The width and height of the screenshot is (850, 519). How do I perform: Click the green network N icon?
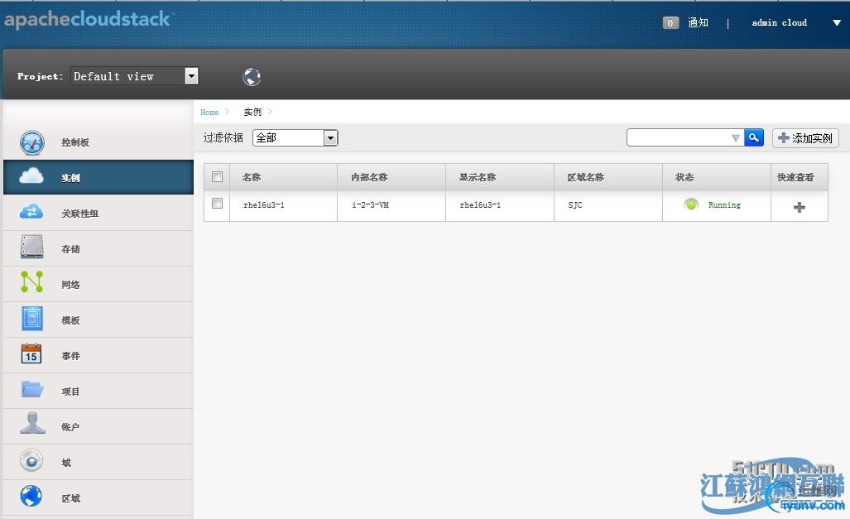click(x=32, y=281)
